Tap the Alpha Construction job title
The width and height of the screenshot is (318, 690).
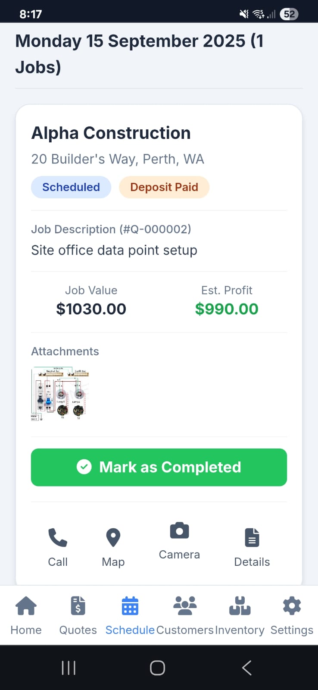tap(111, 133)
